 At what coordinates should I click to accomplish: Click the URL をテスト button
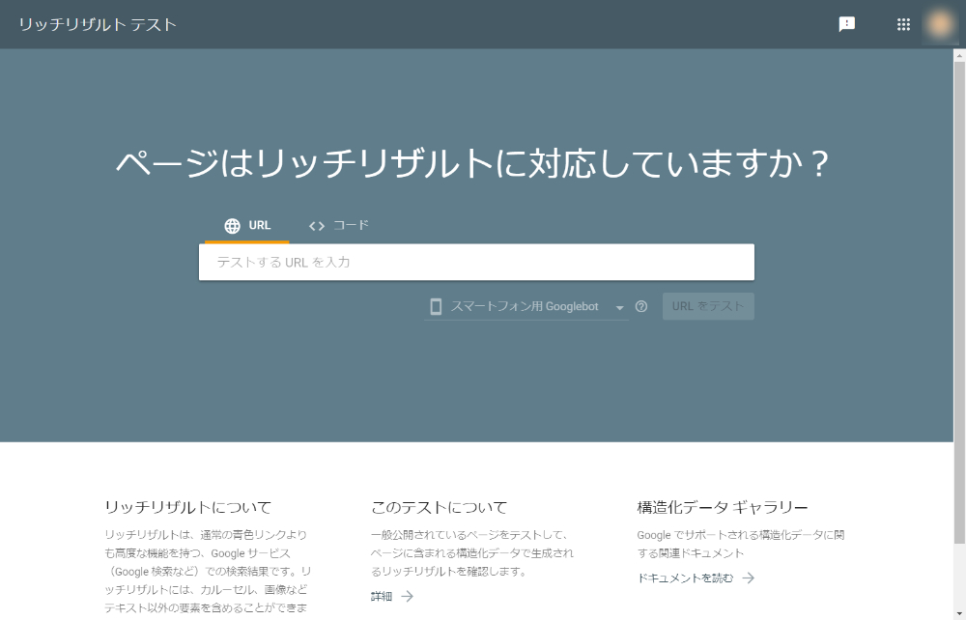708,306
